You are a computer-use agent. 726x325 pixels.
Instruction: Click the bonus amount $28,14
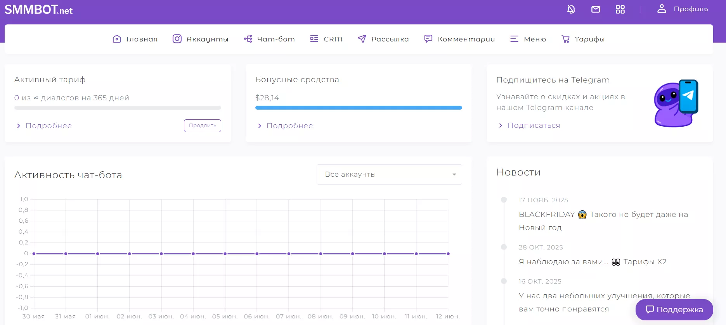[267, 98]
